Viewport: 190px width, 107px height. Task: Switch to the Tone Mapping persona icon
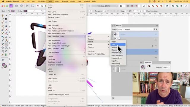(27, 6)
